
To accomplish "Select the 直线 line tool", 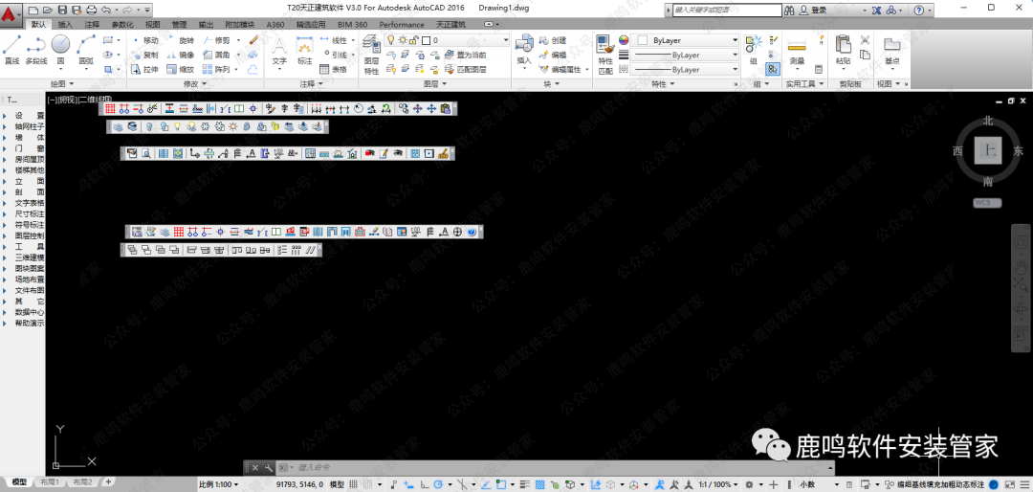I will [11, 51].
